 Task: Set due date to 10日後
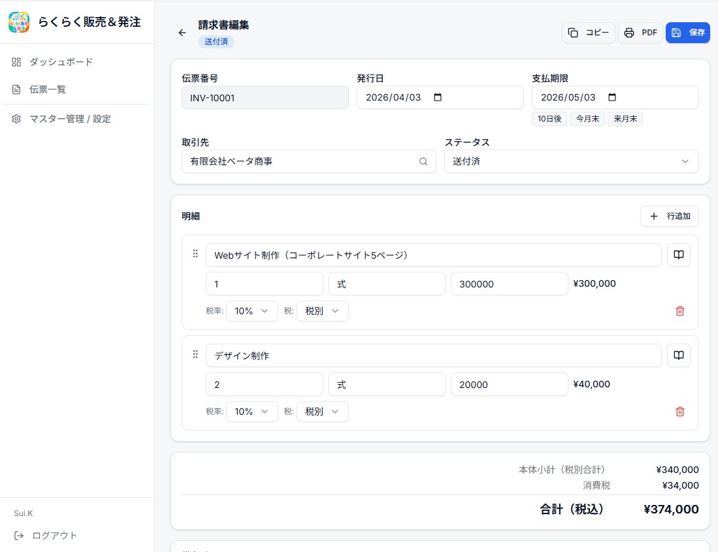click(549, 118)
